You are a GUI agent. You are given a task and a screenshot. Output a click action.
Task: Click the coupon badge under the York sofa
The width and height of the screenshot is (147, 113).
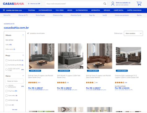[64, 71]
